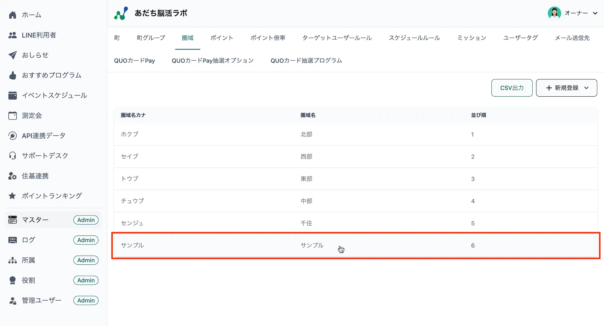Switch to the ポイント tab

(x=222, y=38)
